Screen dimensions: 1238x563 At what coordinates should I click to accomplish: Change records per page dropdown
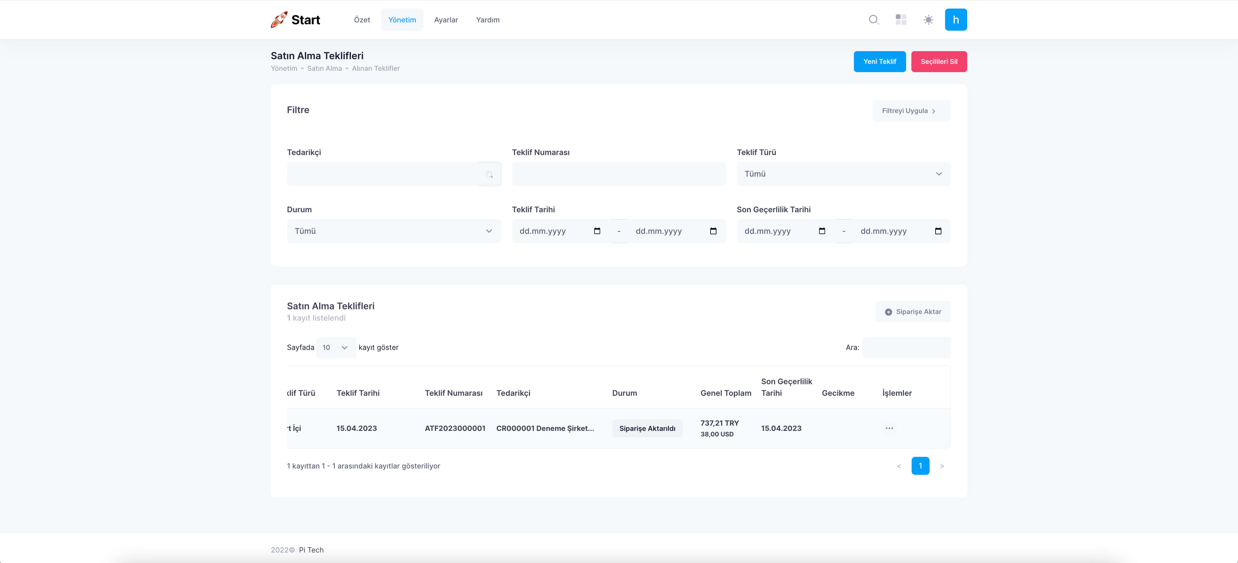pyautogui.click(x=335, y=348)
